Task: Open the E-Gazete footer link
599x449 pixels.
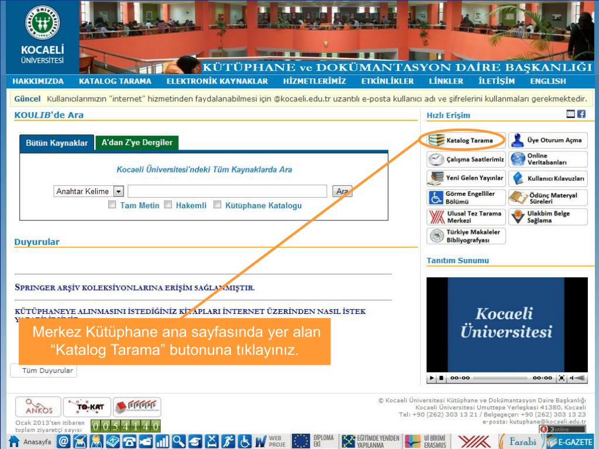Action: (569, 441)
